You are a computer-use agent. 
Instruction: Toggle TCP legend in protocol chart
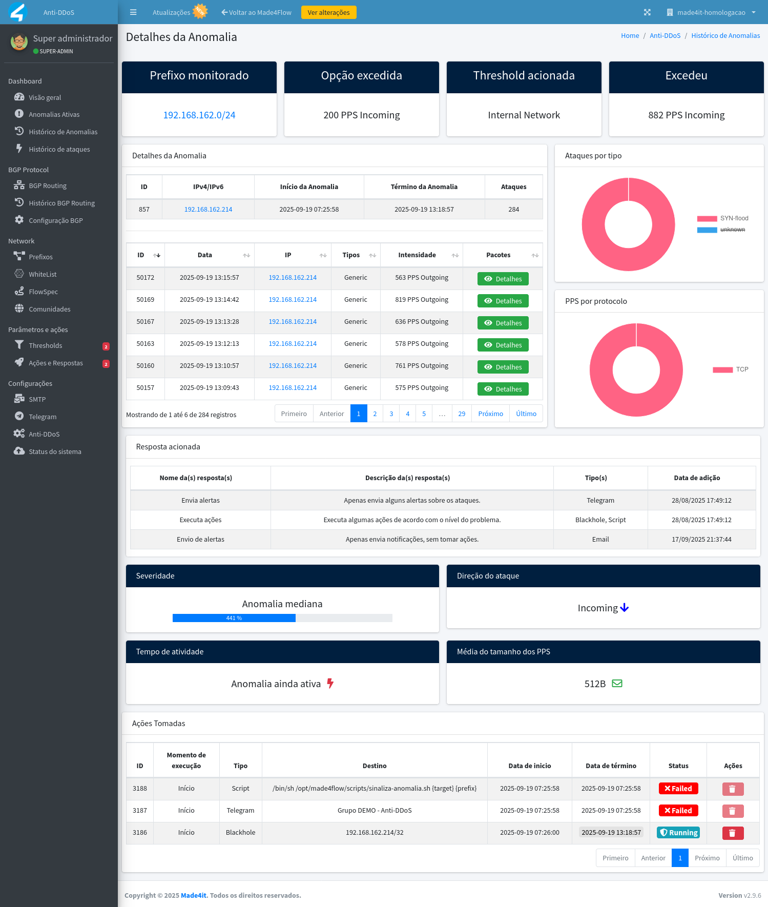click(x=731, y=369)
